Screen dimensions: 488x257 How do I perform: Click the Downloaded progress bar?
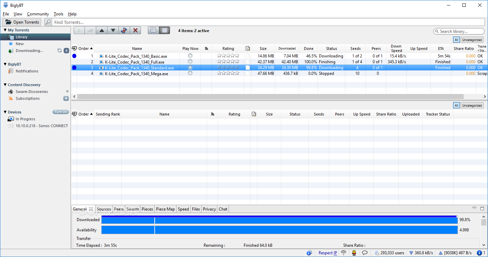(x=280, y=220)
